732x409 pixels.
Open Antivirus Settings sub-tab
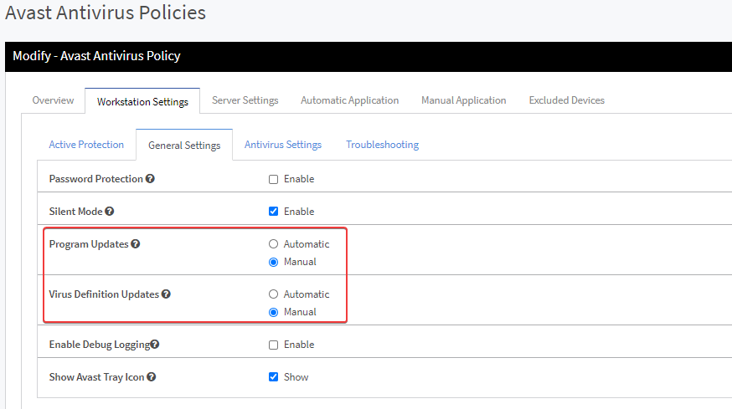click(x=283, y=145)
